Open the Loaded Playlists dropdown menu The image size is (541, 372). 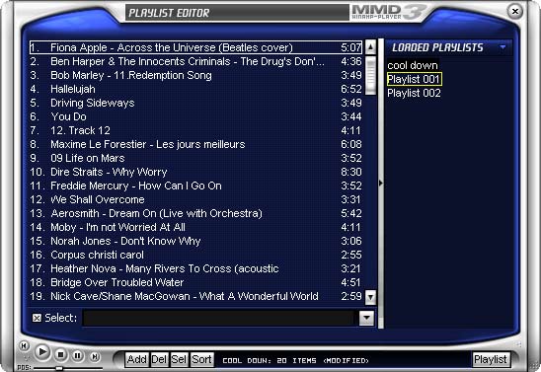click(x=502, y=47)
